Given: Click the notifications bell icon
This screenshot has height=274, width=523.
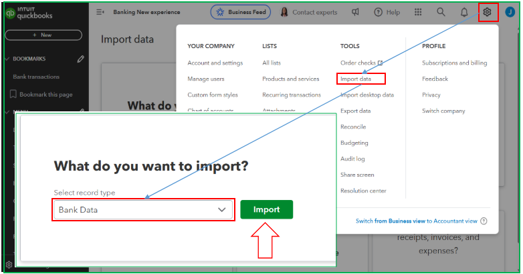Looking at the screenshot, I should click(x=464, y=12).
